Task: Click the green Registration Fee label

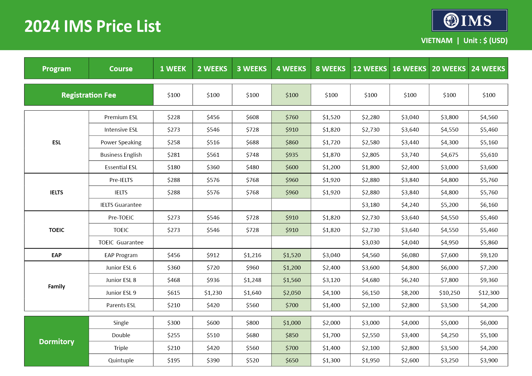Action: (x=89, y=95)
